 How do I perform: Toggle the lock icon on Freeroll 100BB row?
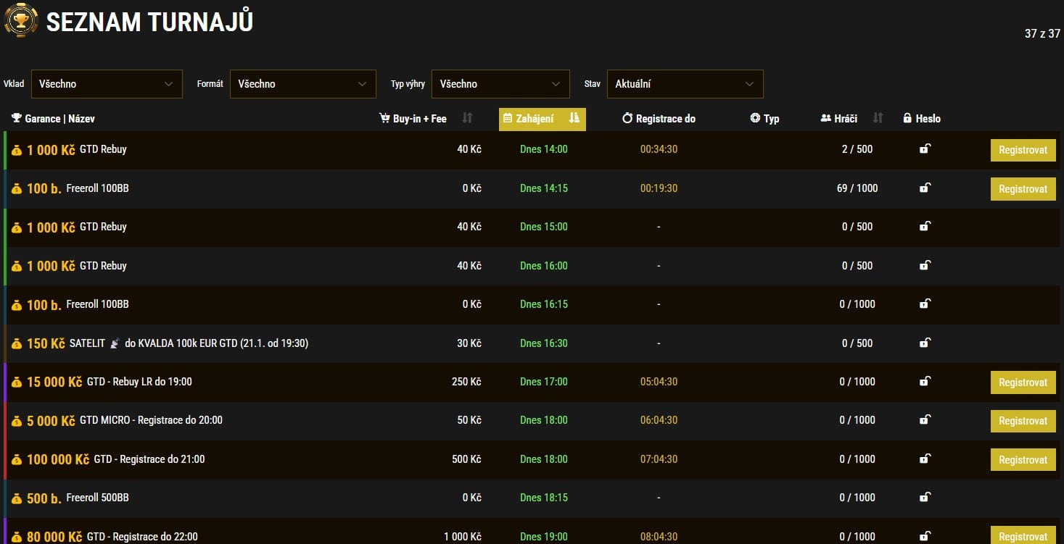pos(925,188)
